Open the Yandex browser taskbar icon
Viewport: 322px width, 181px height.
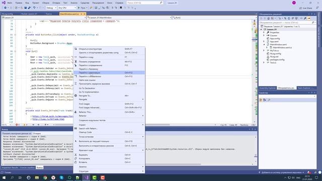pos(53,177)
